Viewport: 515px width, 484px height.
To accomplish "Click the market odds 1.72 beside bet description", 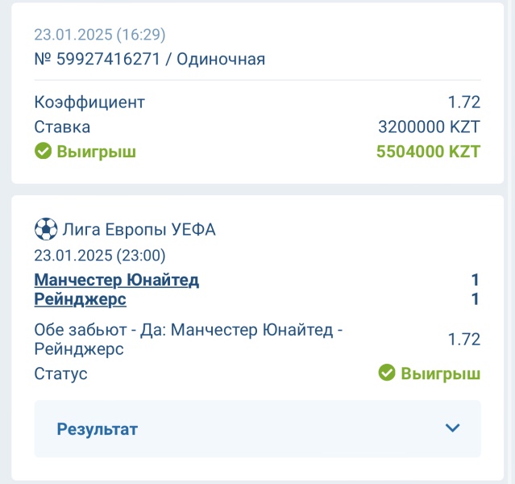I will [464, 340].
